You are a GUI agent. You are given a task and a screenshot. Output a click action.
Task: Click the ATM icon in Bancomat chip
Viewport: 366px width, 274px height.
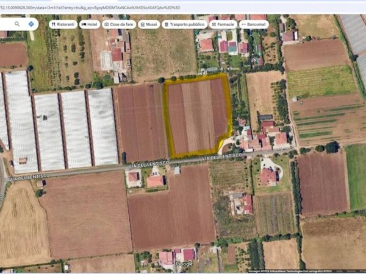(243, 24)
